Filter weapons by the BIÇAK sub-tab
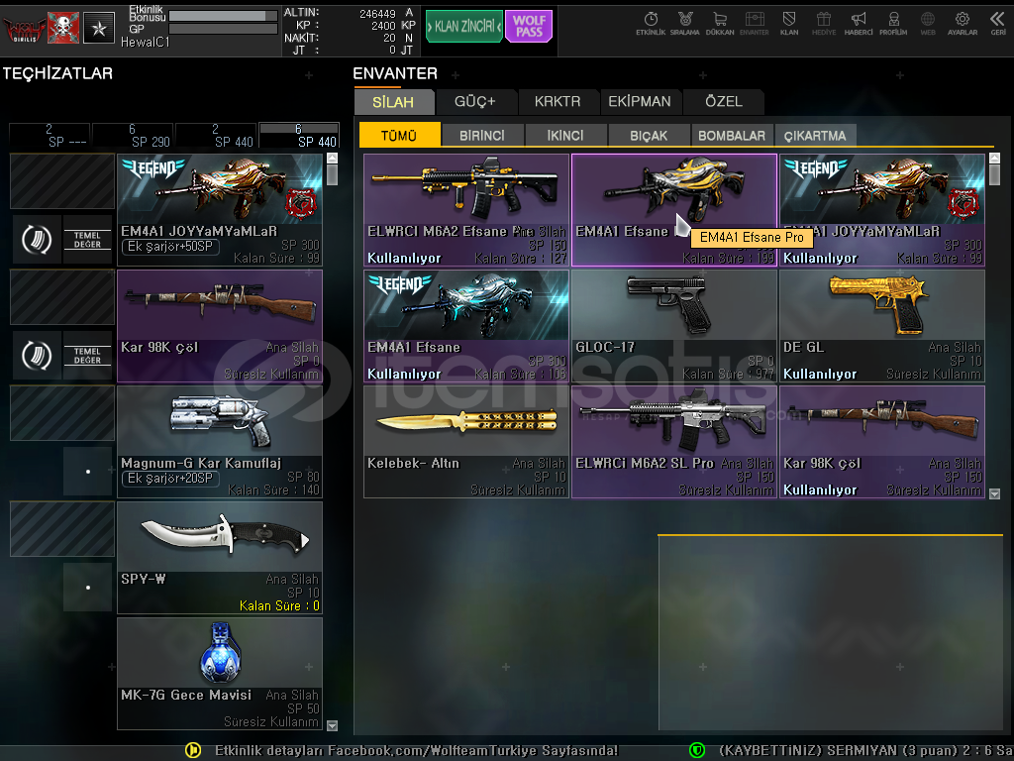 pos(649,136)
